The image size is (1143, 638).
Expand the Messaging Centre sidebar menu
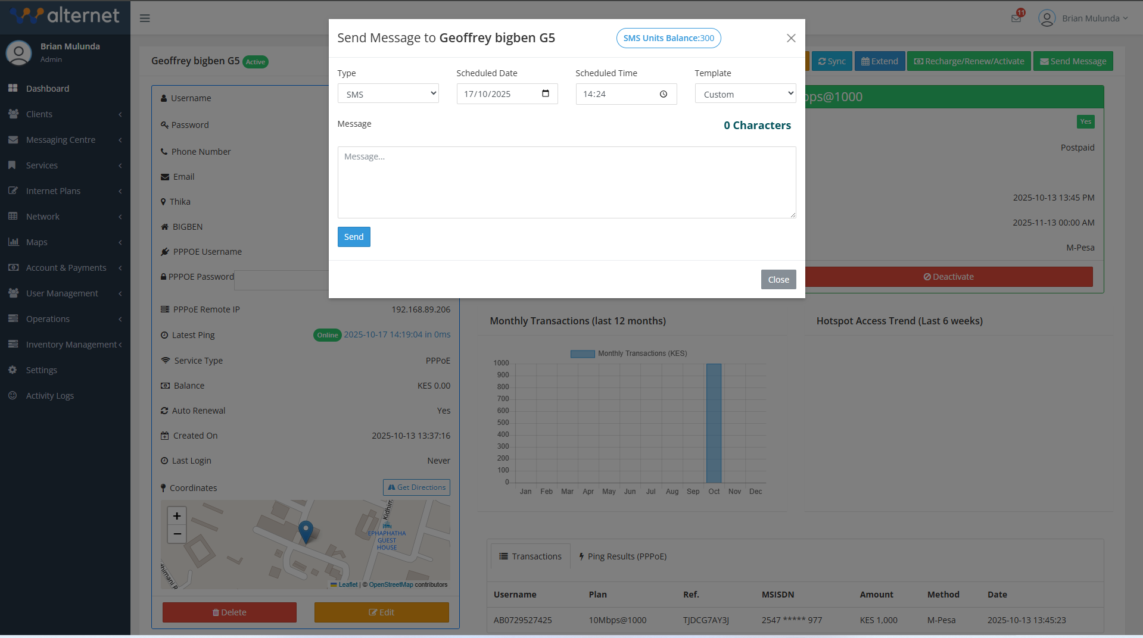(61, 140)
